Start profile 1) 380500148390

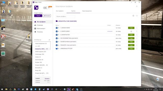pyautogui.click(x=131, y=28)
